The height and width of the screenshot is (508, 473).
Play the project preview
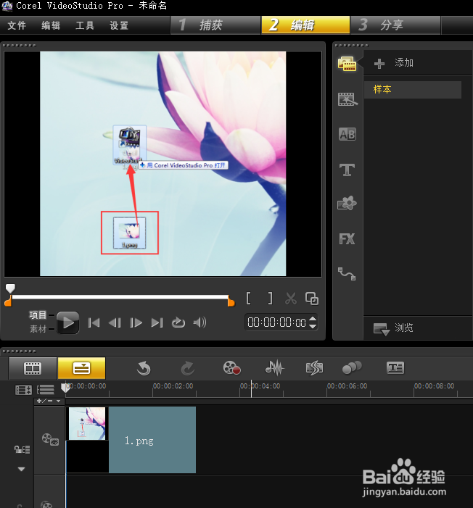pyautogui.click(x=67, y=322)
